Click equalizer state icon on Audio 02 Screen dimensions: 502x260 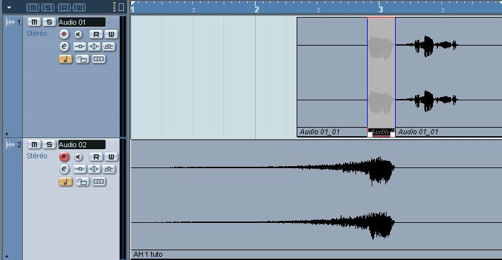[94, 169]
